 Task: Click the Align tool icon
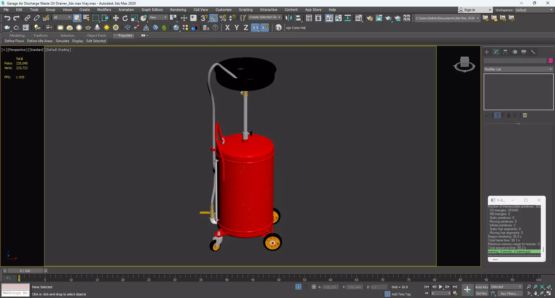click(298, 18)
